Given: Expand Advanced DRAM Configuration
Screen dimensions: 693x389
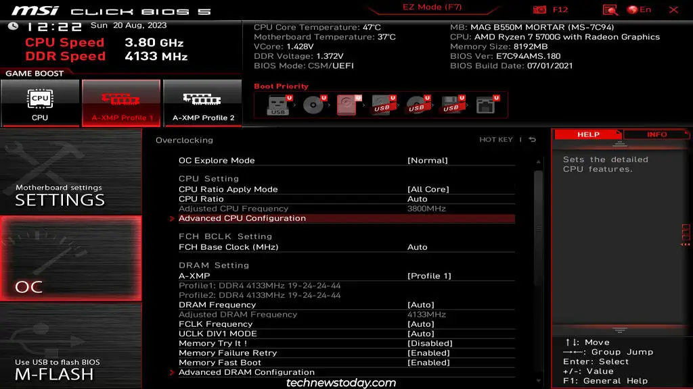Looking at the screenshot, I should pos(247,372).
